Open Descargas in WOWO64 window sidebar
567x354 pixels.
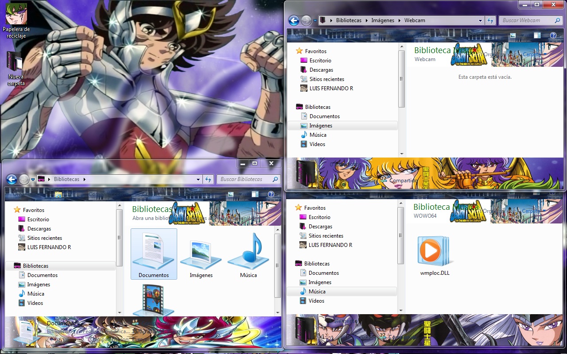[x=320, y=227]
